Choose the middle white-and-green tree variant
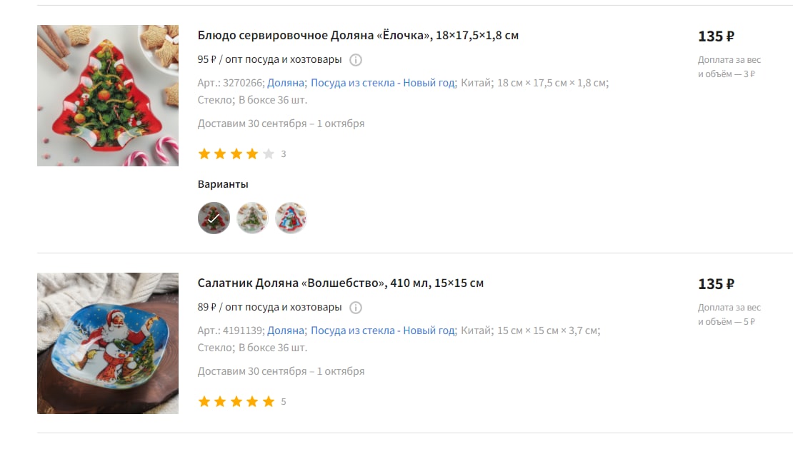 252,218
